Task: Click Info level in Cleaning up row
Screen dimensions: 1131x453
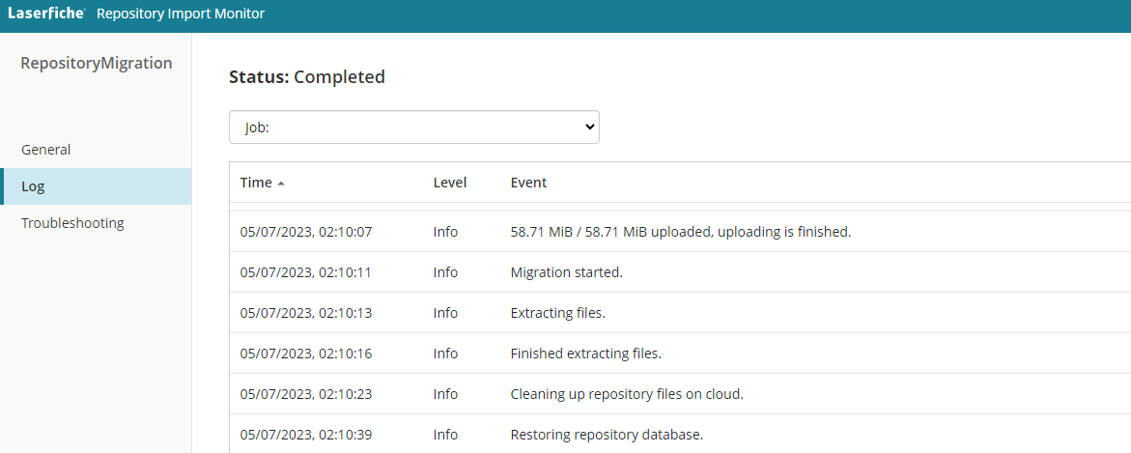Action: coord(446,394)
